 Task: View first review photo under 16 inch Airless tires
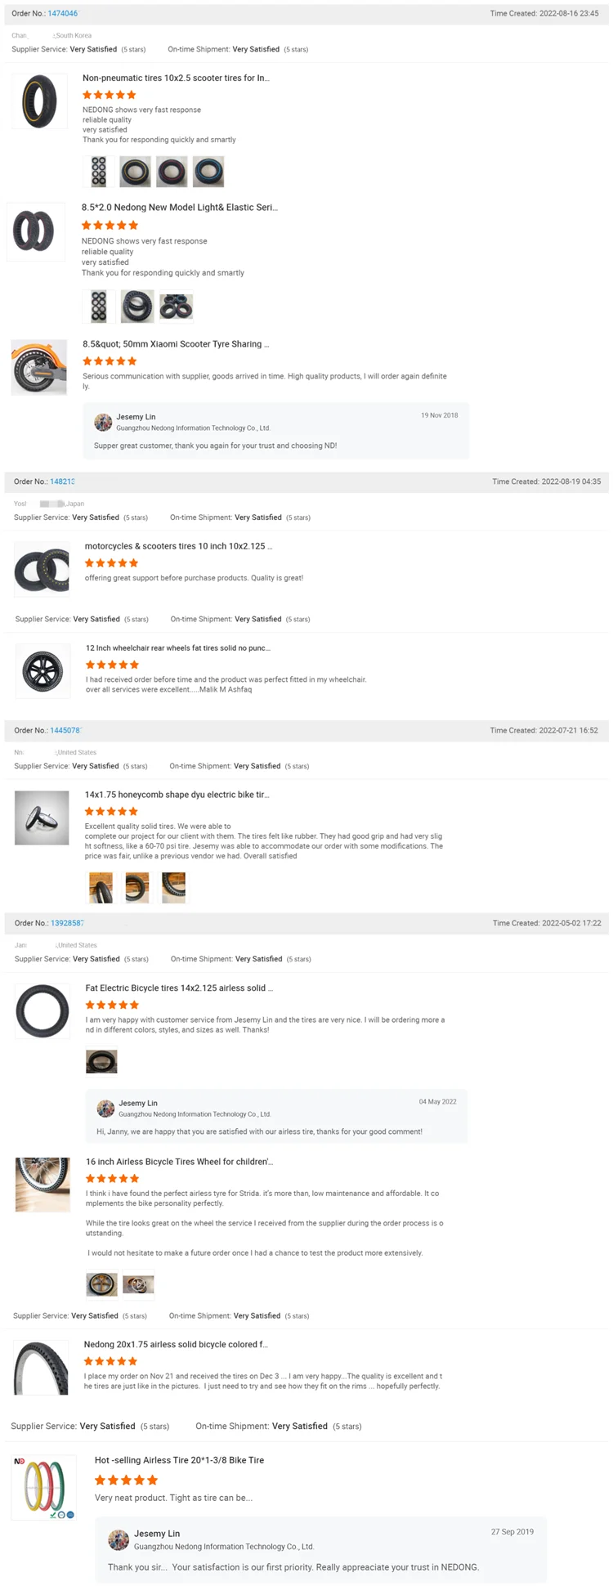coord(102,1284)
